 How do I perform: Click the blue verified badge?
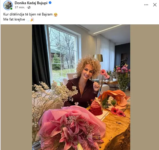tap(50, 3)
